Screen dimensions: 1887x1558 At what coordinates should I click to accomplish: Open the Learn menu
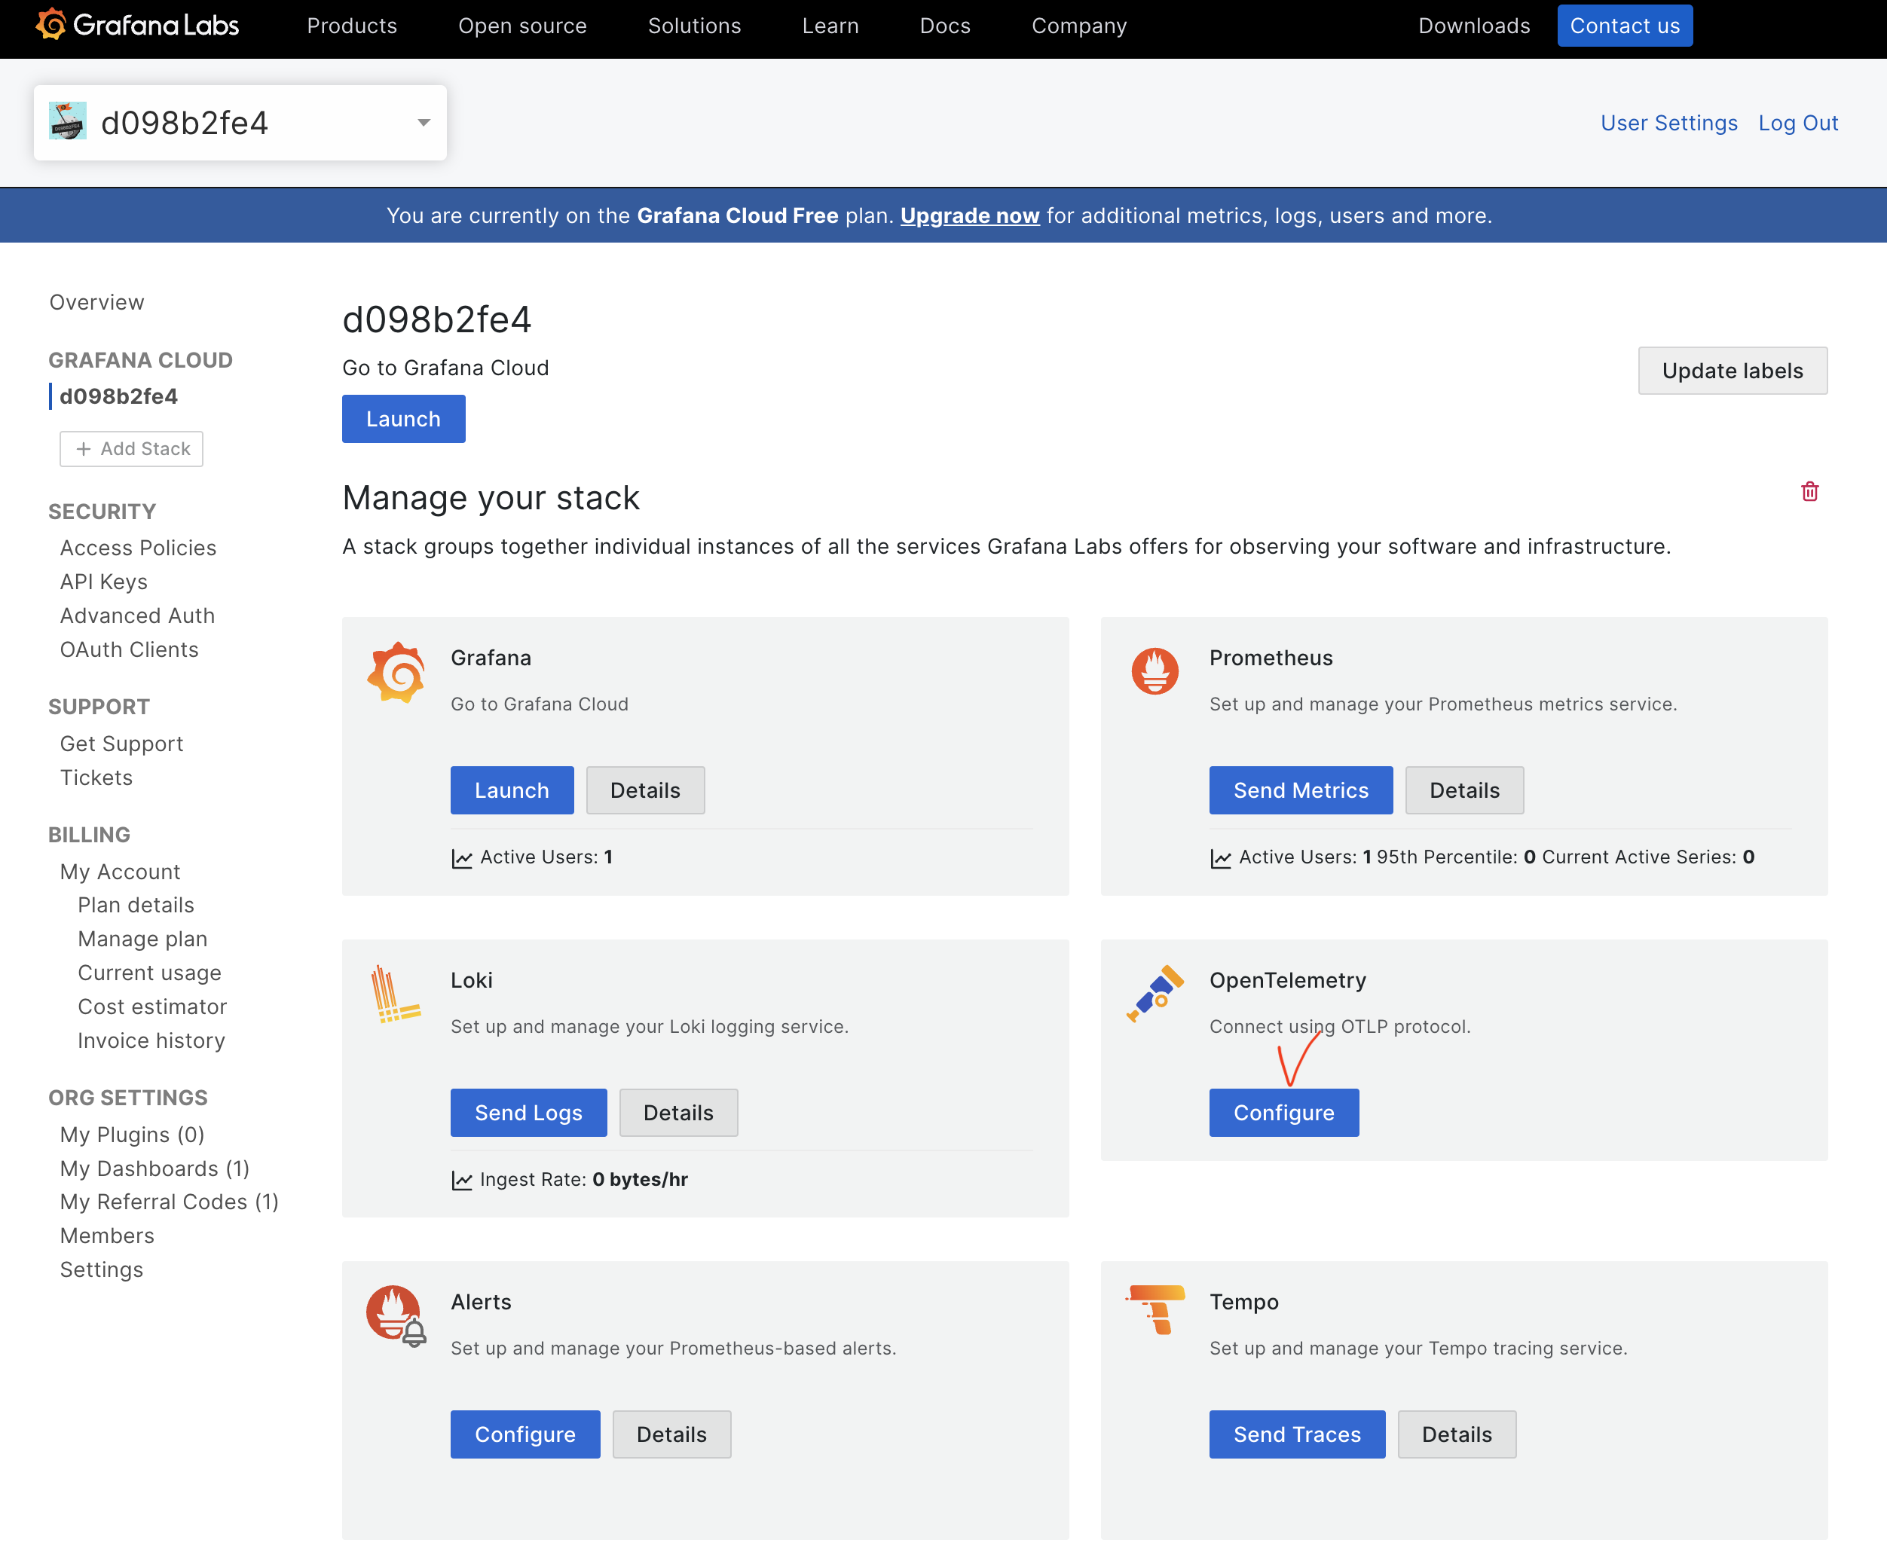pos(830,26)
